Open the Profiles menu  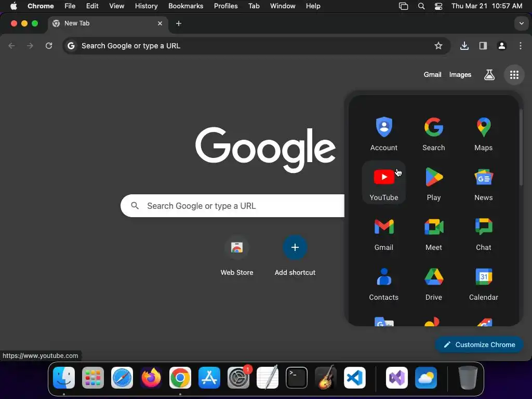coord(225,6)
